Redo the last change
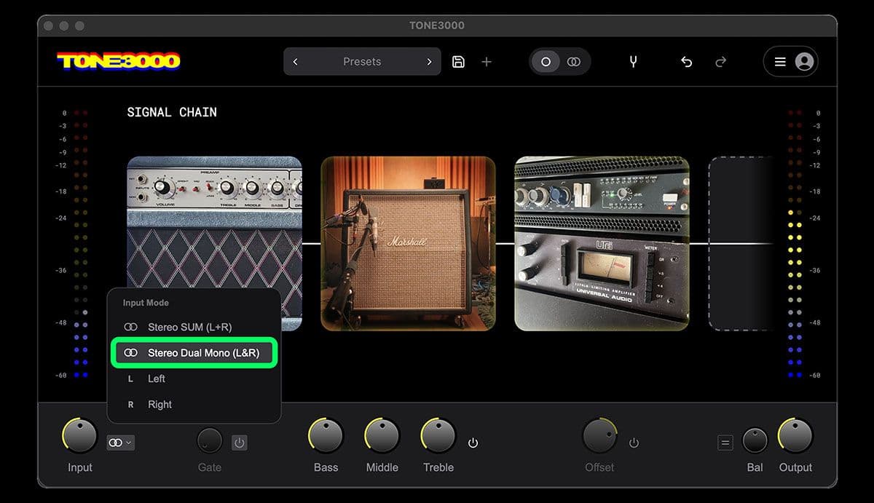Screen dimensions: 874x503 coord(720,62)
